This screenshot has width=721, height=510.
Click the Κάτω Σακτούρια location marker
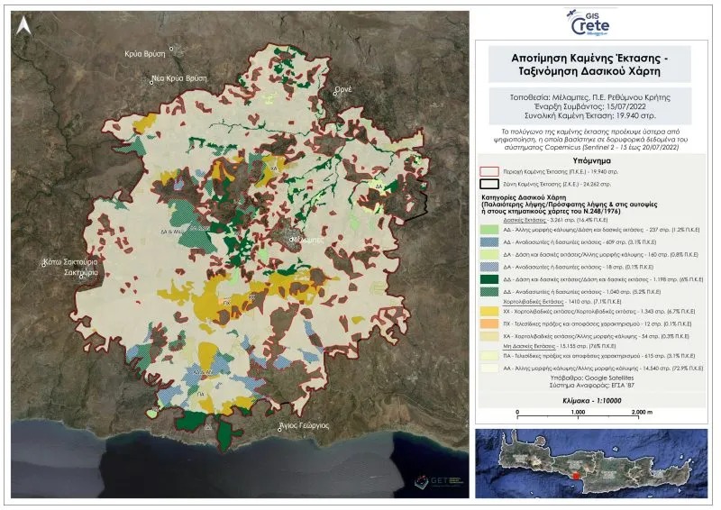click(x=43, y=264)
